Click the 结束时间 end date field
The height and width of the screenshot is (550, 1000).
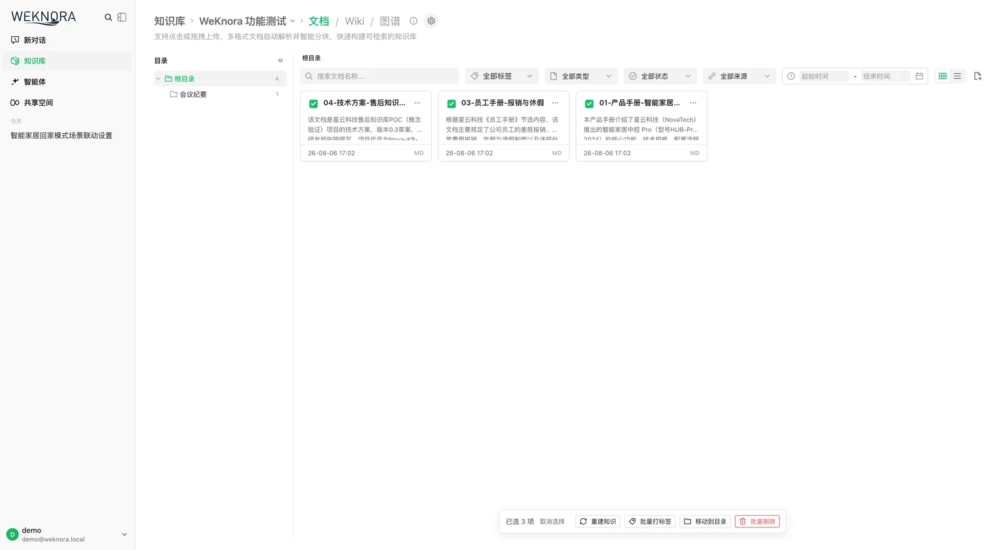pos(886,76)
